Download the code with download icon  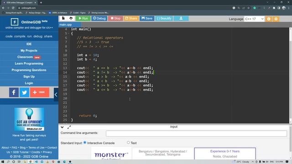coord(181,18)
